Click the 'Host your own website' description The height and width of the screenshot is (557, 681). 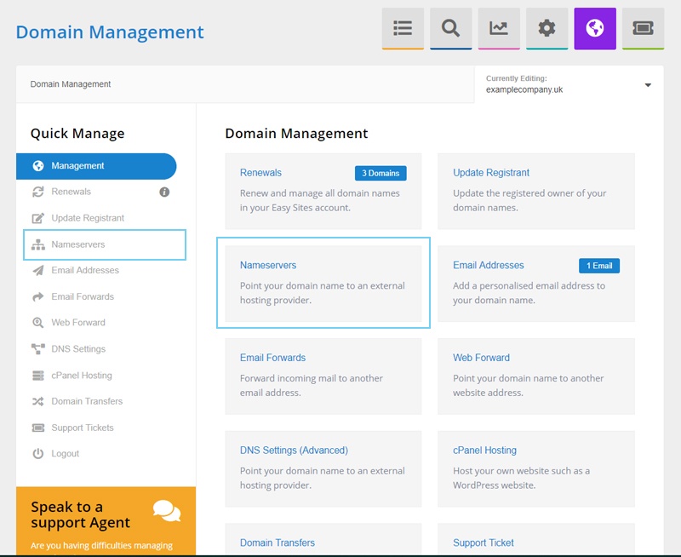coord(521,478)
